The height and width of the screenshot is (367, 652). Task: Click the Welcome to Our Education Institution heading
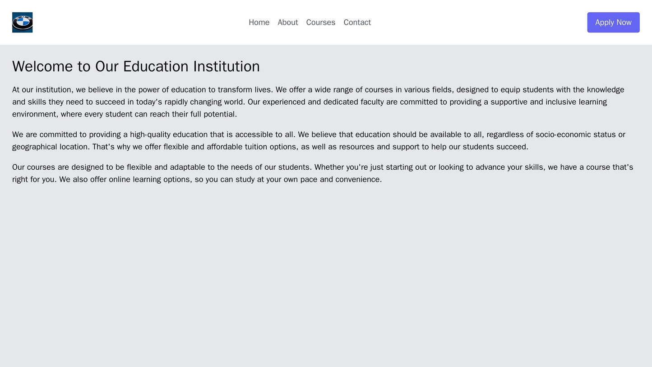pos(136,66)
